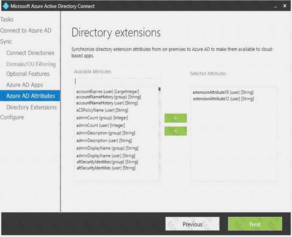This screenshot has width=292, height=237.
Task: Remove attribute with left arrow button
Action: pyautogui.click(x=176, y=131)
